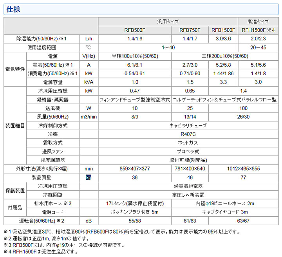This screenshot has width=282, height=257.
Task: Click the 保護装置 category cell
Action: coord(15,190)
